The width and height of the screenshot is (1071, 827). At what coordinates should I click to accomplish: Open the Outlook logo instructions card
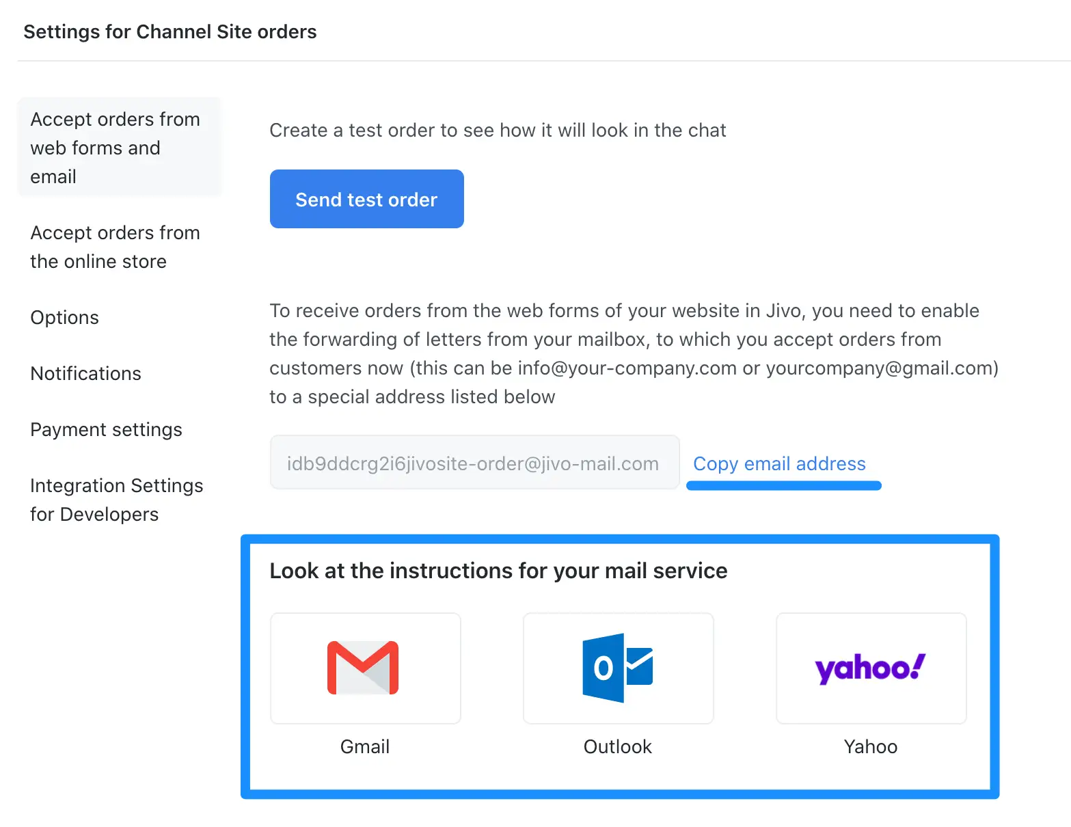pos(618,668)
